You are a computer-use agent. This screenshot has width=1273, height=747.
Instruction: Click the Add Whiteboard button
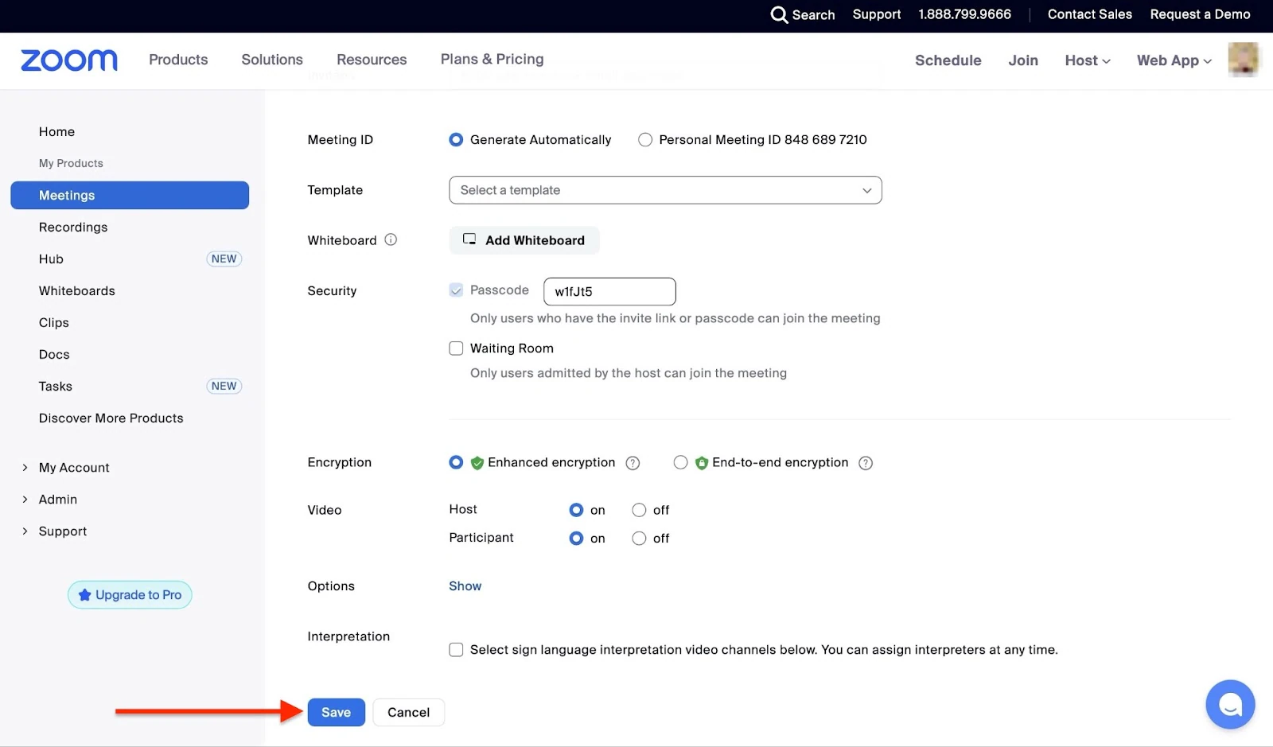coord(524,240)
